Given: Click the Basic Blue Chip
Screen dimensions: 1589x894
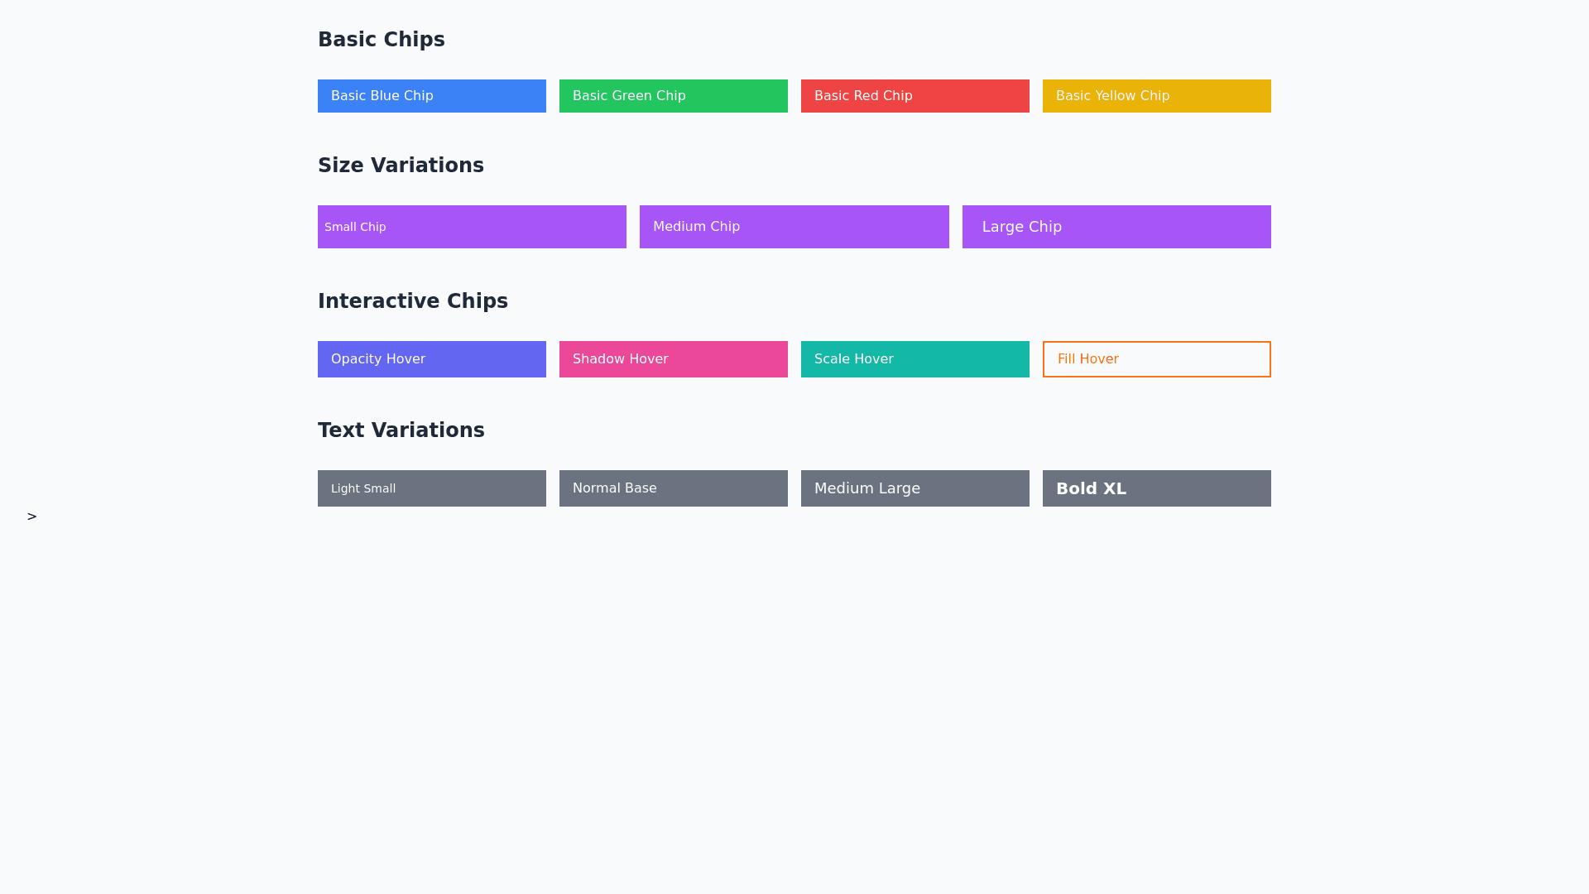Looking at the screenshot, I should point(431,96).
